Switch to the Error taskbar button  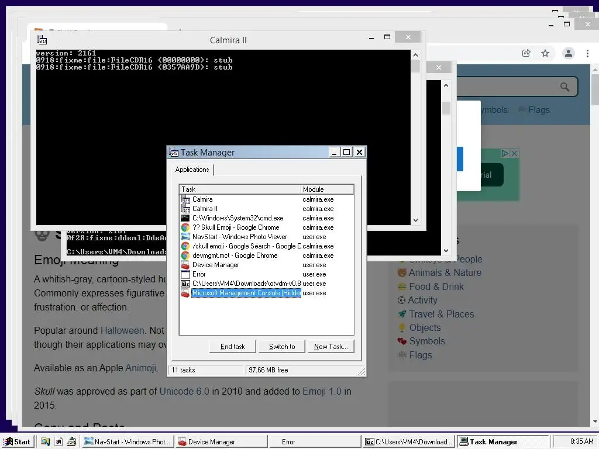[315, 442]
